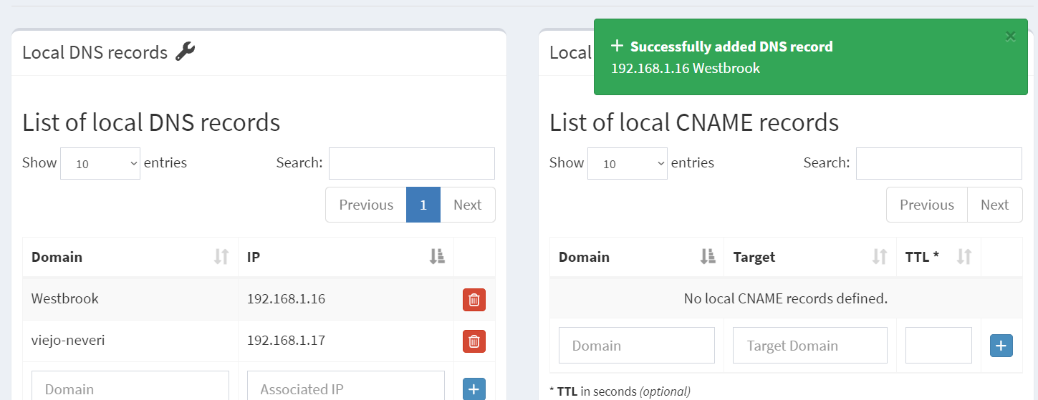
Task: Click Next in DNS records pagination
Action: [x=467, y=205]
